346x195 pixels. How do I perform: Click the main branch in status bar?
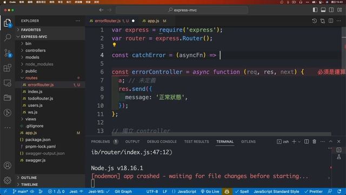point(20,191)
